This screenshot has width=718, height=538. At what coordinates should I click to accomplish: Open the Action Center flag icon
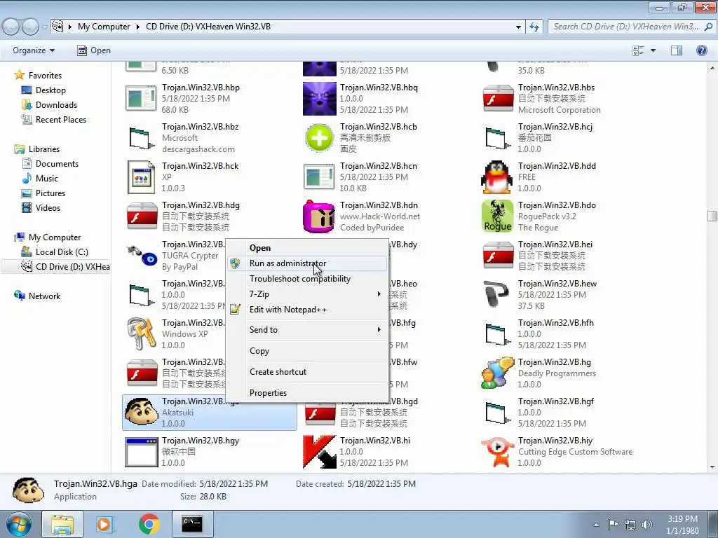coord(613,524)
